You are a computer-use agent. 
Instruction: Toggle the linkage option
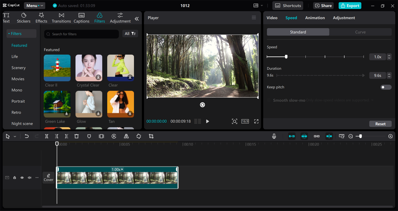[x=317, y=136]
